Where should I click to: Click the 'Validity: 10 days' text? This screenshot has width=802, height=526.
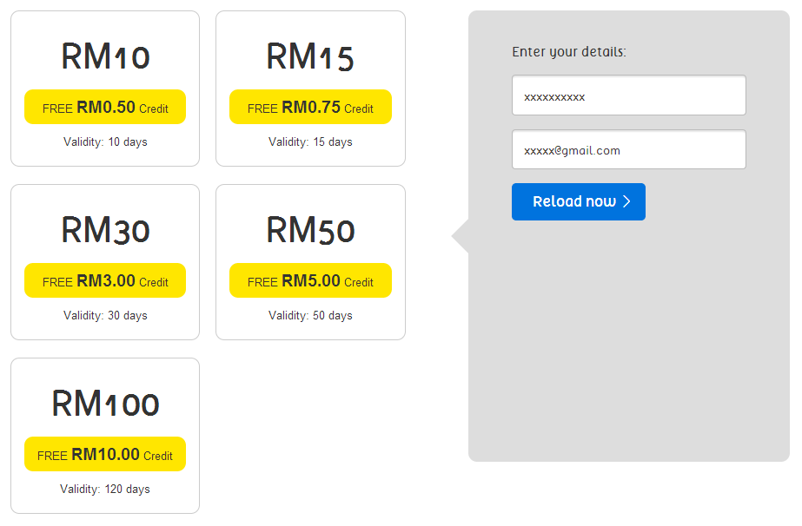(105, 141)
